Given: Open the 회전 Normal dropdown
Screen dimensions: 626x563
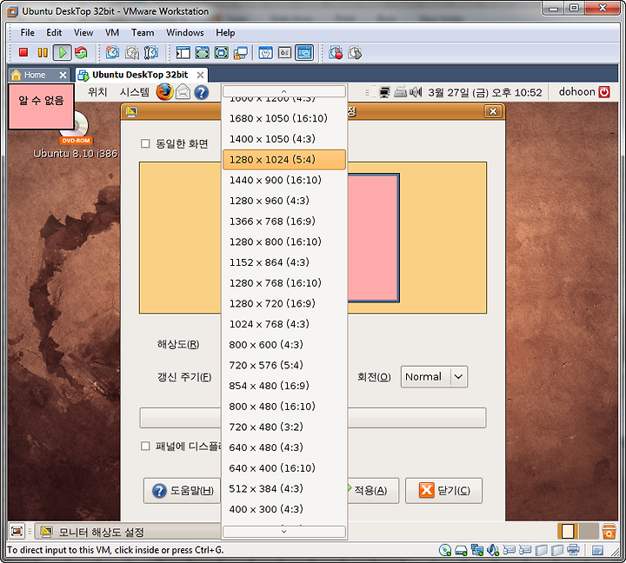Looking at the screenshot, I should tap(434, 377).
